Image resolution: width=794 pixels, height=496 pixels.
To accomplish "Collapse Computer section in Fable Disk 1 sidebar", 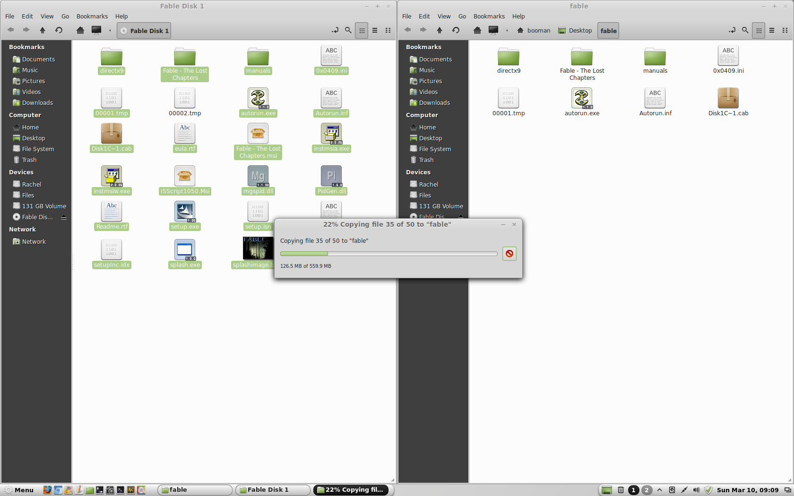I will pos(25,115).
